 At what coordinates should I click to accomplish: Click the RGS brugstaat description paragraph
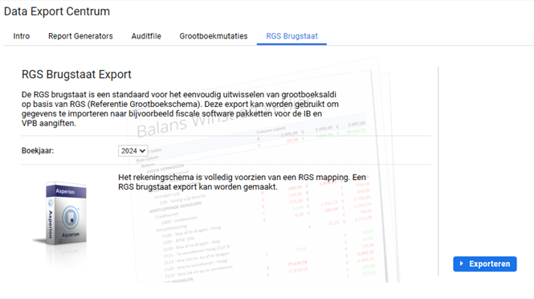click(180, 109)
